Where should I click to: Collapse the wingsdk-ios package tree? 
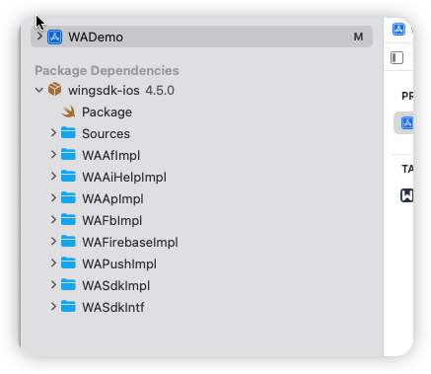[x=39, y=90]
